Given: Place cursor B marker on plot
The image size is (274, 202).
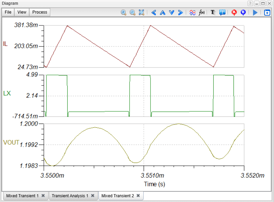Looking at the screenshot, I should [x=243, y=13].
